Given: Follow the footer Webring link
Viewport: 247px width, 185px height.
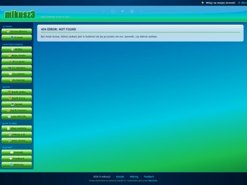Looking at the screenshot, I should pyautogui.click(x=134, y=177).
